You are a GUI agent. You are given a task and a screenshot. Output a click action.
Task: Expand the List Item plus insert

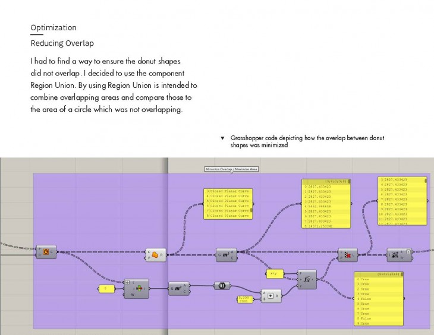[127, 282]
